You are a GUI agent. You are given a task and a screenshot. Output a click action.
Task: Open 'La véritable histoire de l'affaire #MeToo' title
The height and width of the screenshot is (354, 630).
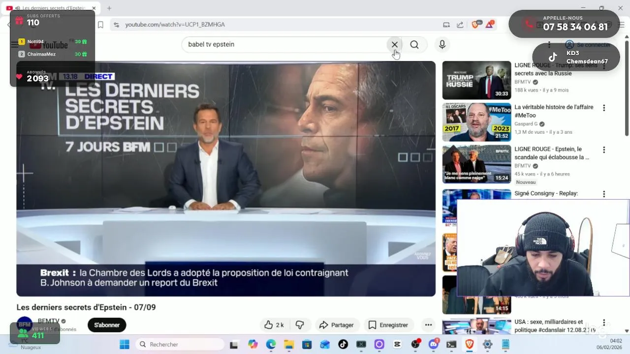[554, 111]
